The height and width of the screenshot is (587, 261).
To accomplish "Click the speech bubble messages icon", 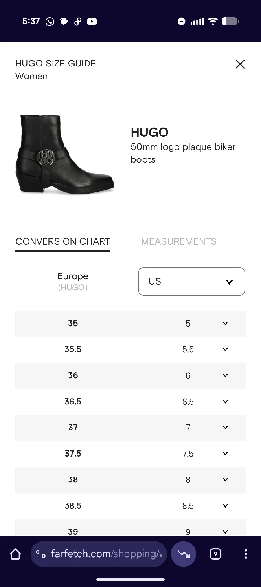I will click(x=64, y=22).
